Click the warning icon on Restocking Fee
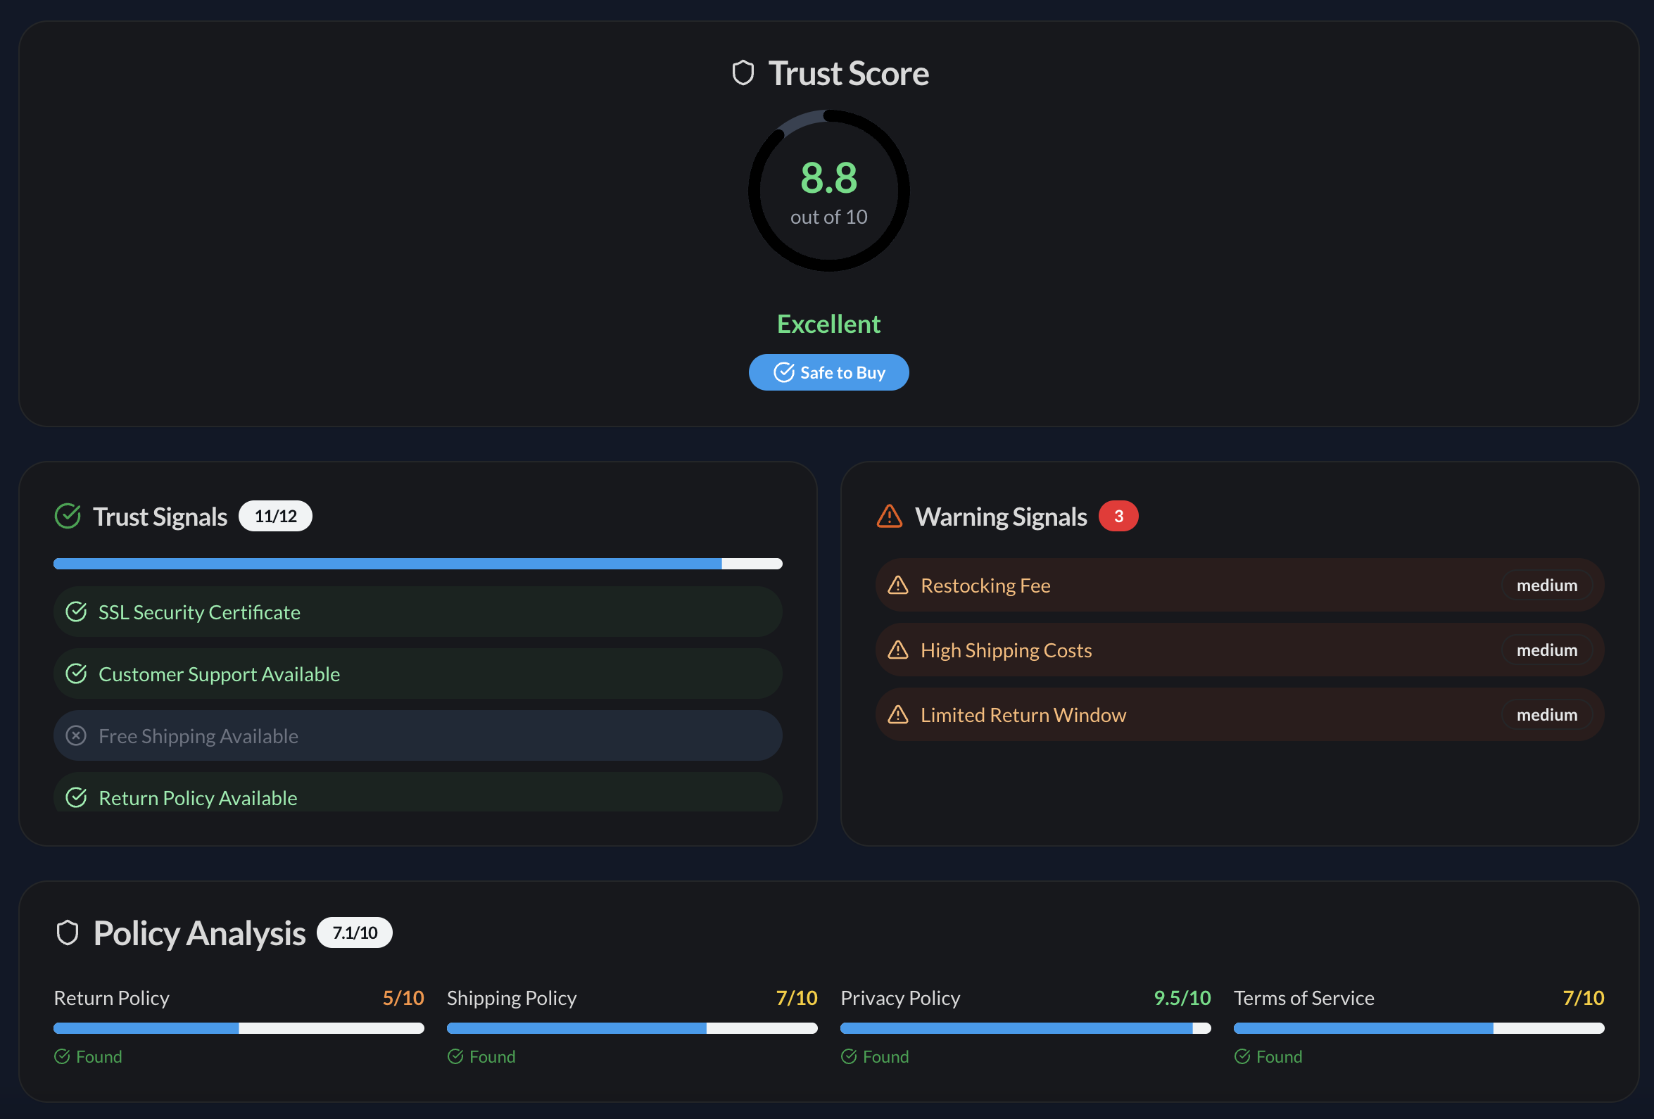Image resolution: width=1654 pixels, height=1119 pixels. 898,585
